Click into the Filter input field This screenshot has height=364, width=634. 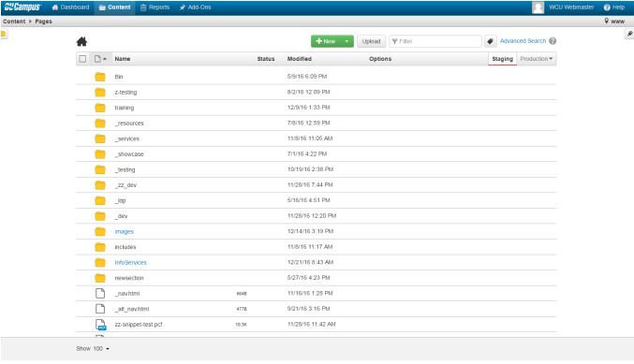(435, 41)
